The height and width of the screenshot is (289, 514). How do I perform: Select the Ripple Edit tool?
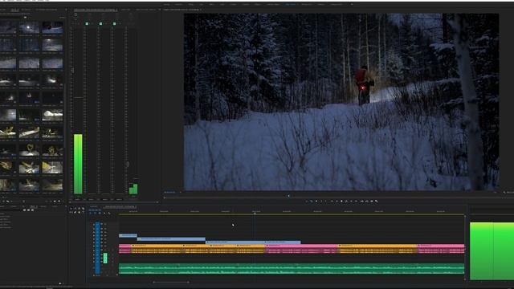[79, 209]
